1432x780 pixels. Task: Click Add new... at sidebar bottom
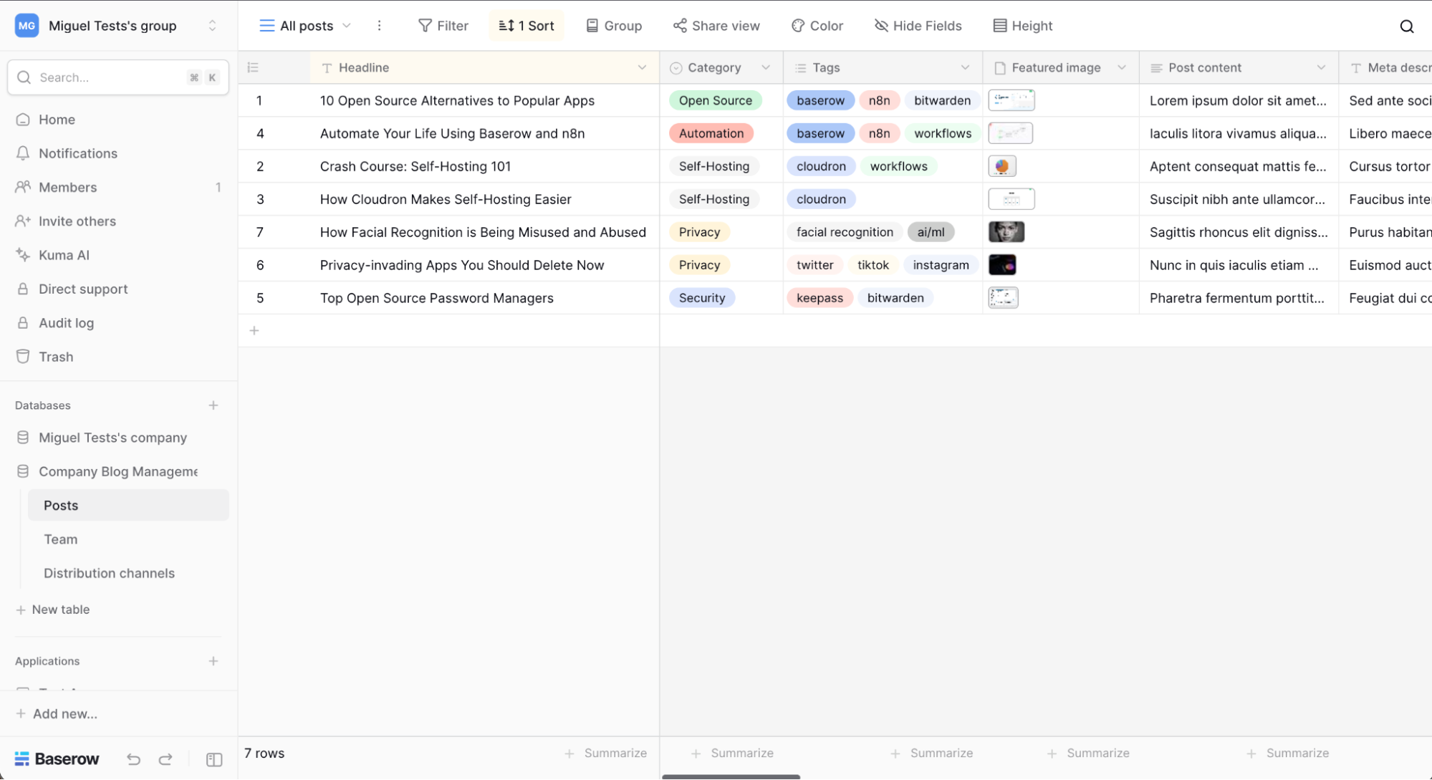click(x=57, y=714)
